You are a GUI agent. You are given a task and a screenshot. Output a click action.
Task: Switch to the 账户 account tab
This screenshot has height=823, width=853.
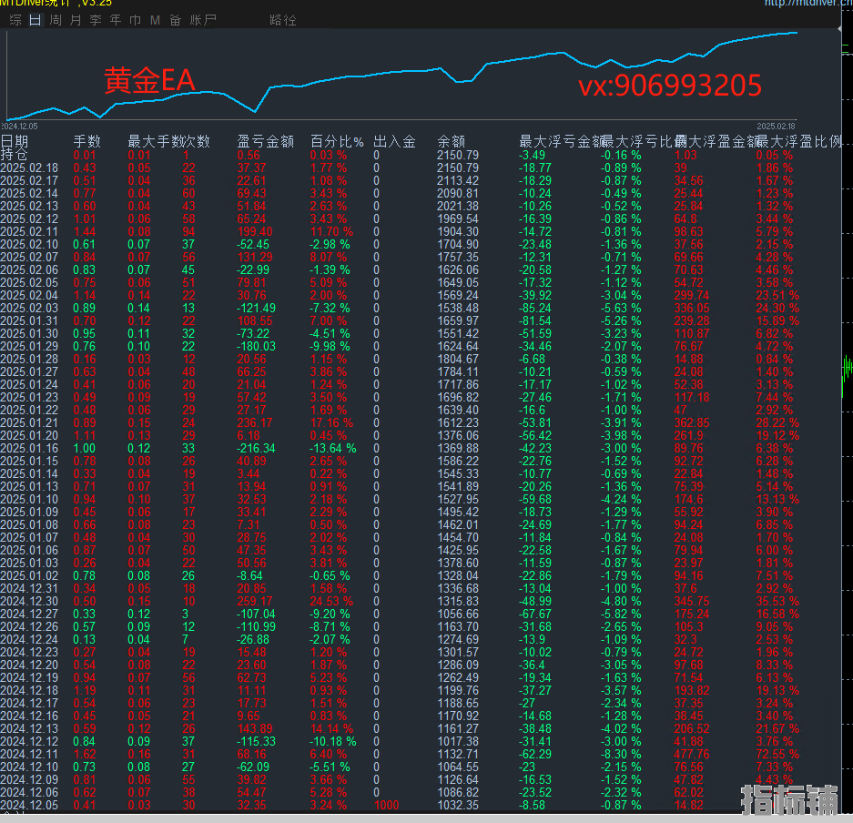point(203,20)
